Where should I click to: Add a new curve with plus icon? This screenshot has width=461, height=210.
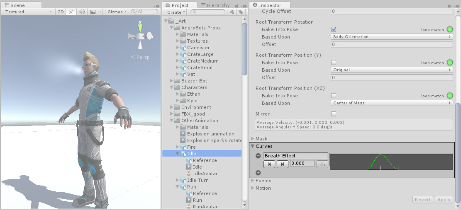tap(258, 173)
